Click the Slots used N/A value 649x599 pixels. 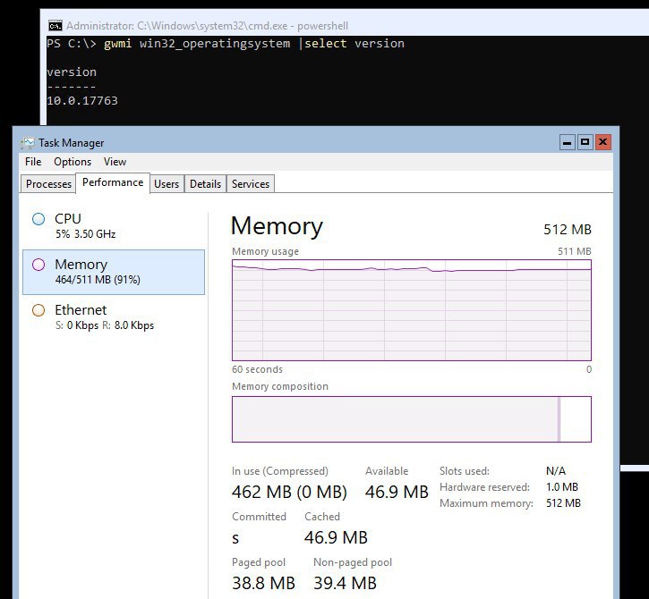pyautogui.click(x=556, y=471)
